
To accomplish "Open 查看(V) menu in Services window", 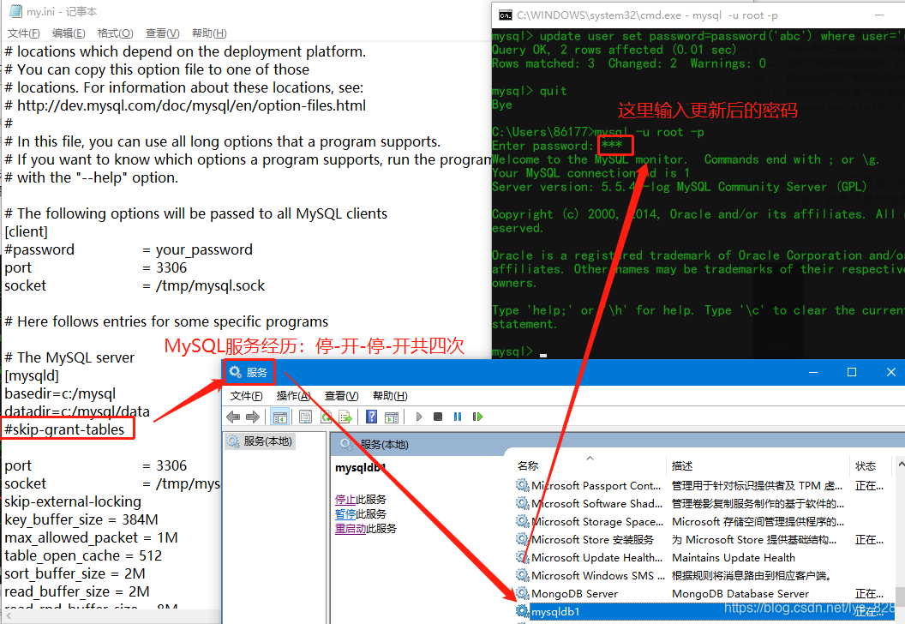I will pos(341,396).
